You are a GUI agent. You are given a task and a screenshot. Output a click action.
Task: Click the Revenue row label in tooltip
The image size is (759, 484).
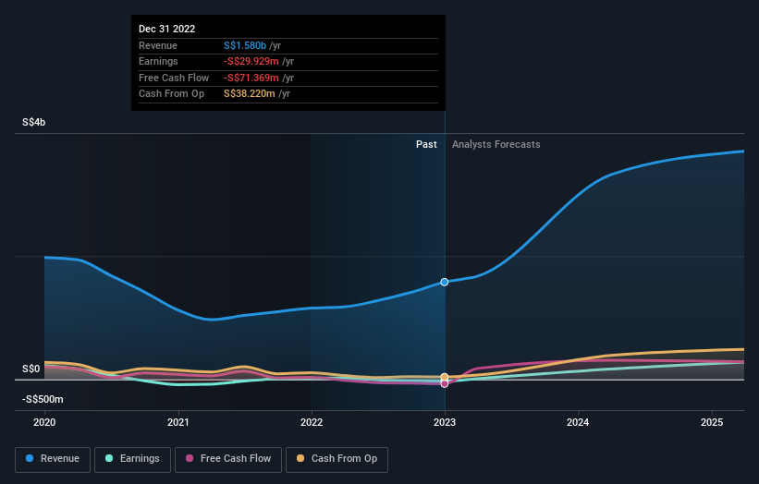pyautogui.click(x=158, y=45)
